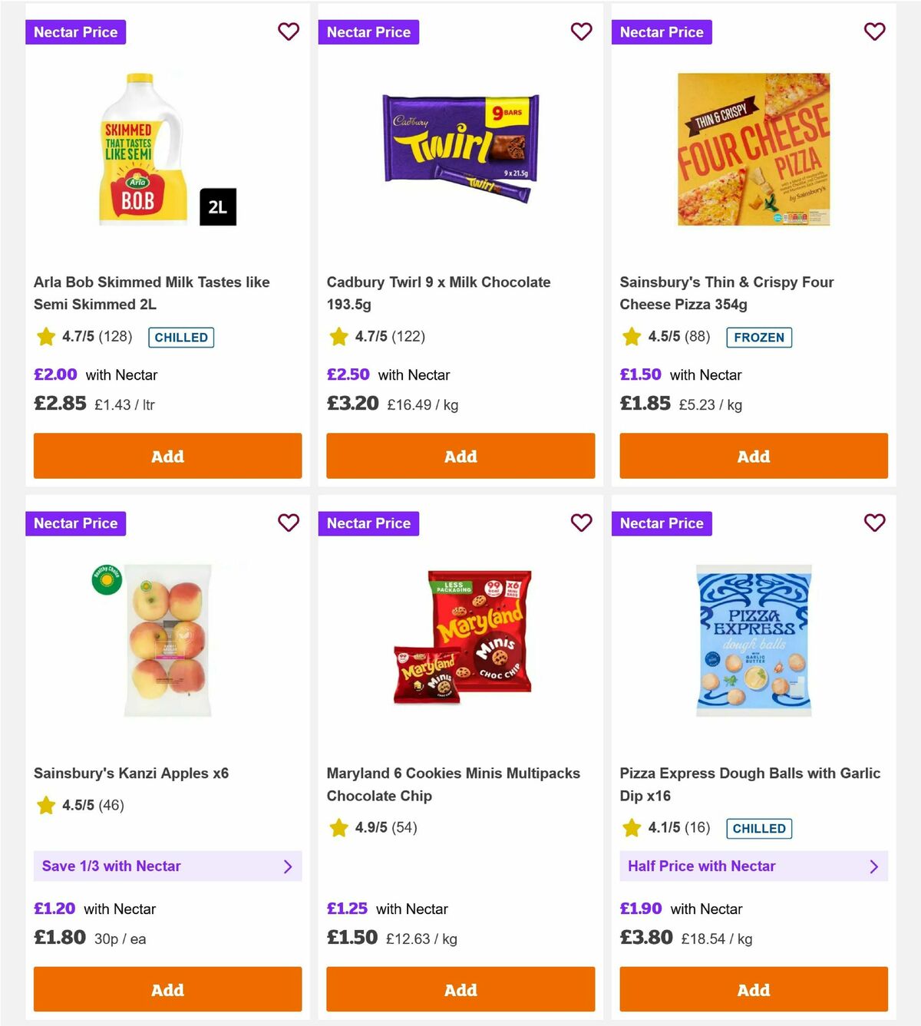Toggle the heart on Pizza Express Dough Balls
The width and height of the screenshot is (921, 1026).
click(x=875, y=523)
